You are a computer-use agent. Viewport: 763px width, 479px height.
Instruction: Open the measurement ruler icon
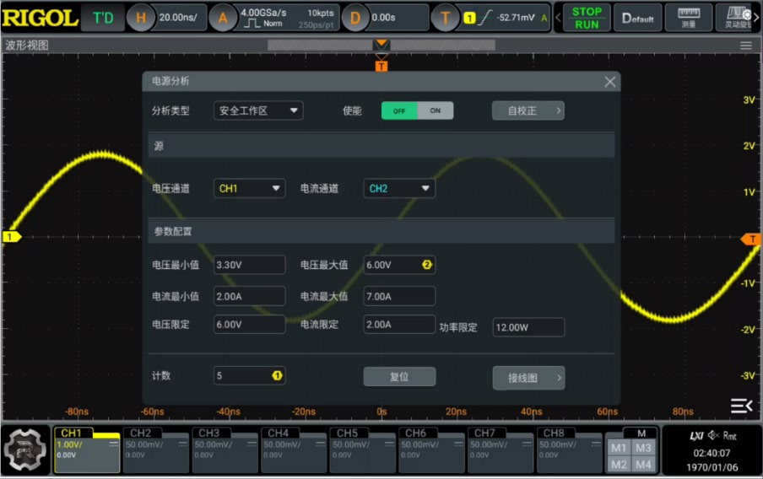point(689,18)
